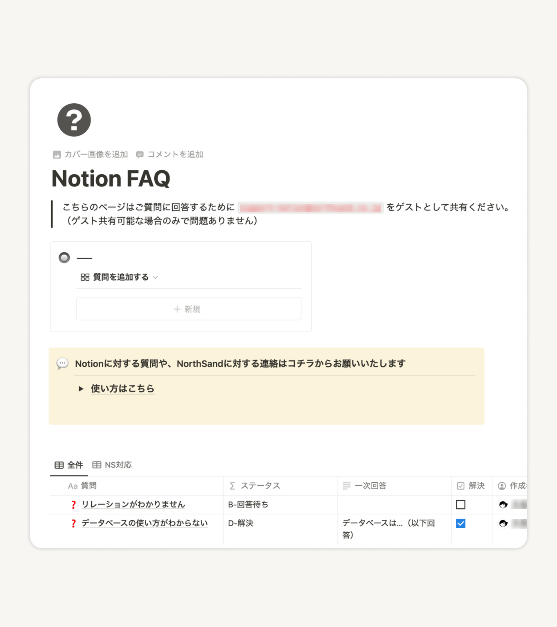Click red question icon of データベース row

tap(73, 523)
